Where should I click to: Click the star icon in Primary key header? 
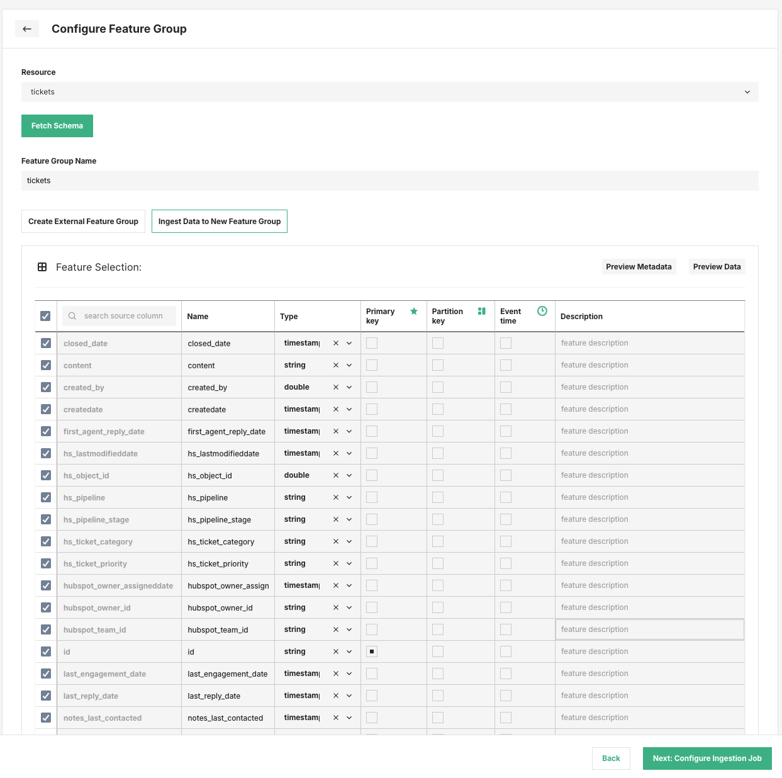[414, 311]
